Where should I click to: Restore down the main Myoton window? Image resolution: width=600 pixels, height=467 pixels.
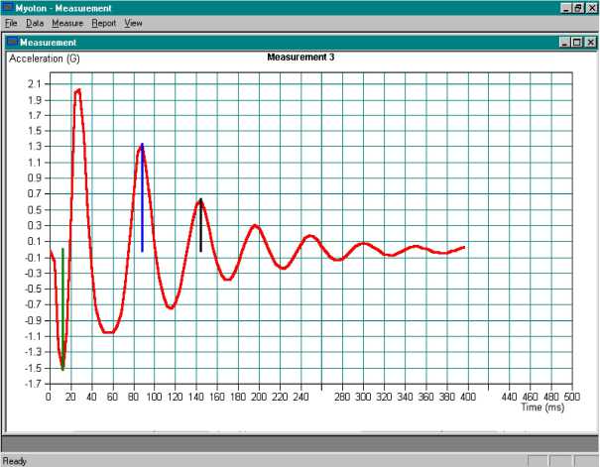[x=579, y=7]
